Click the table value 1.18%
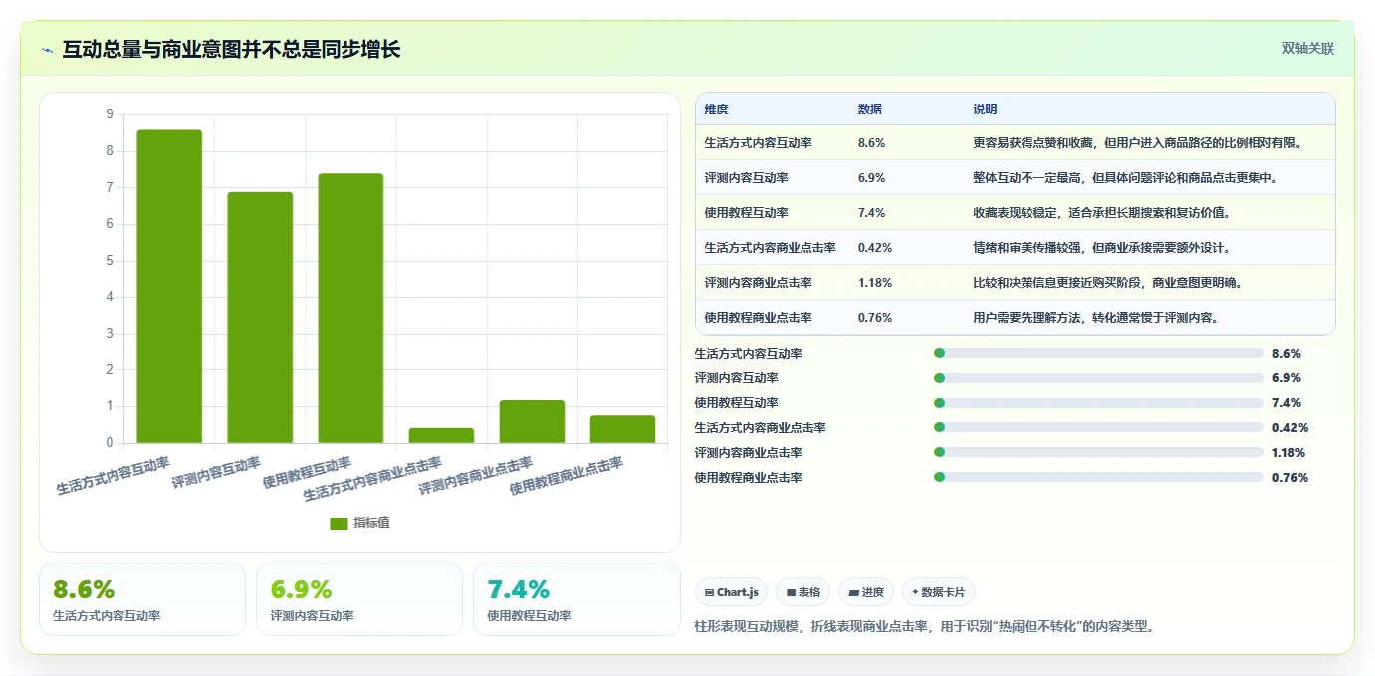This screenshot has width=1375, height=676. click(874, 283)
